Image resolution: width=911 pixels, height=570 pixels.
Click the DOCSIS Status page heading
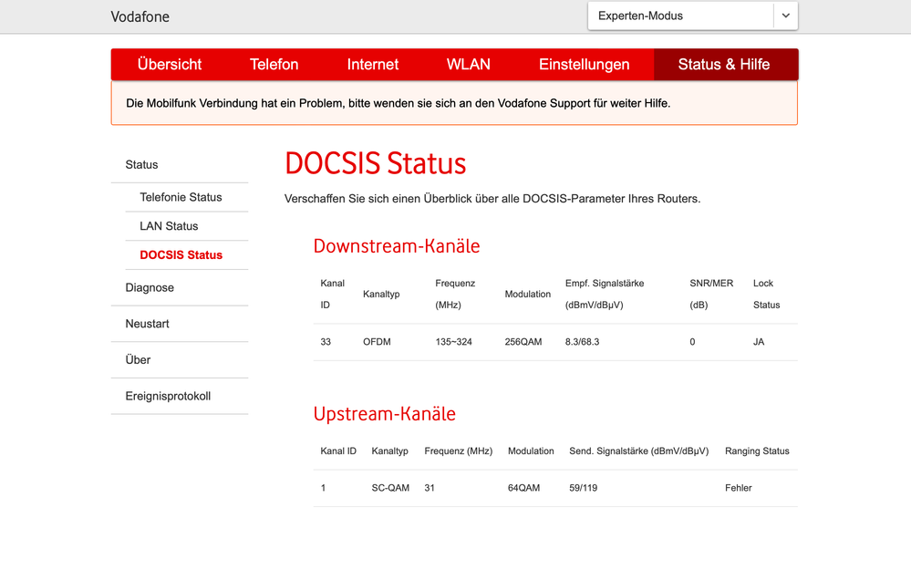click(376, 163)
